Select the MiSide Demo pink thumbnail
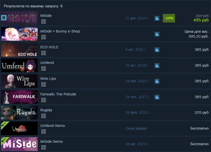 [19, 144]
